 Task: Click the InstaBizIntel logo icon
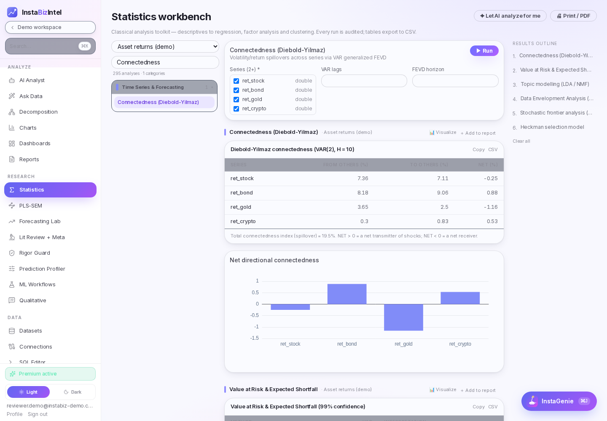tap(12, 12)
